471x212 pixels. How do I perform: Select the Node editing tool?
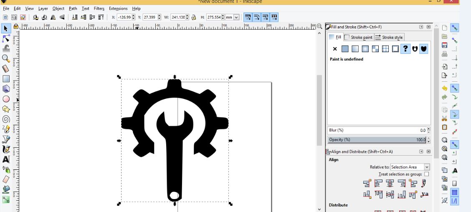click(x=6, y=38)
